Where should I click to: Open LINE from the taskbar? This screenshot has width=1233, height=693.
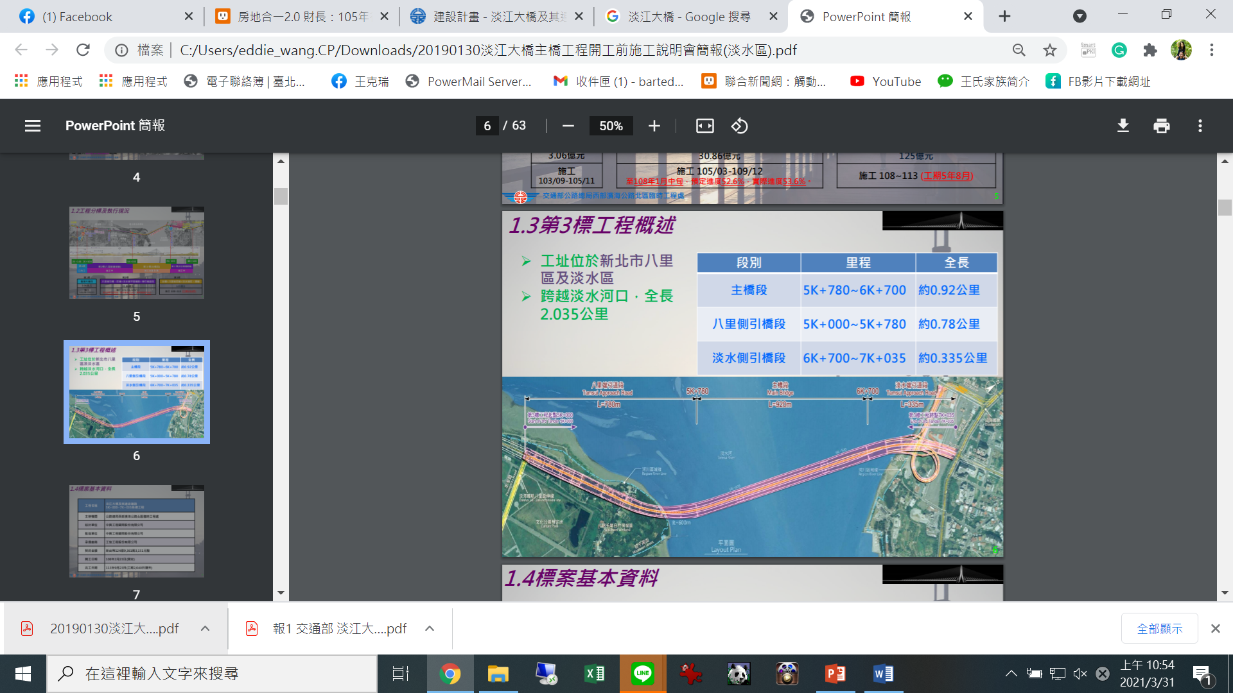coord(642,674)
